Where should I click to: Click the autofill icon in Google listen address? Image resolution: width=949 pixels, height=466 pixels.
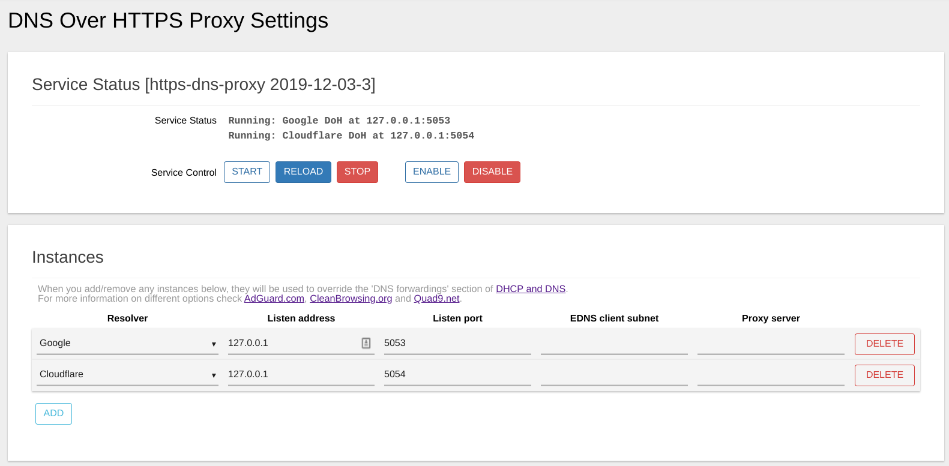(366, 343)
